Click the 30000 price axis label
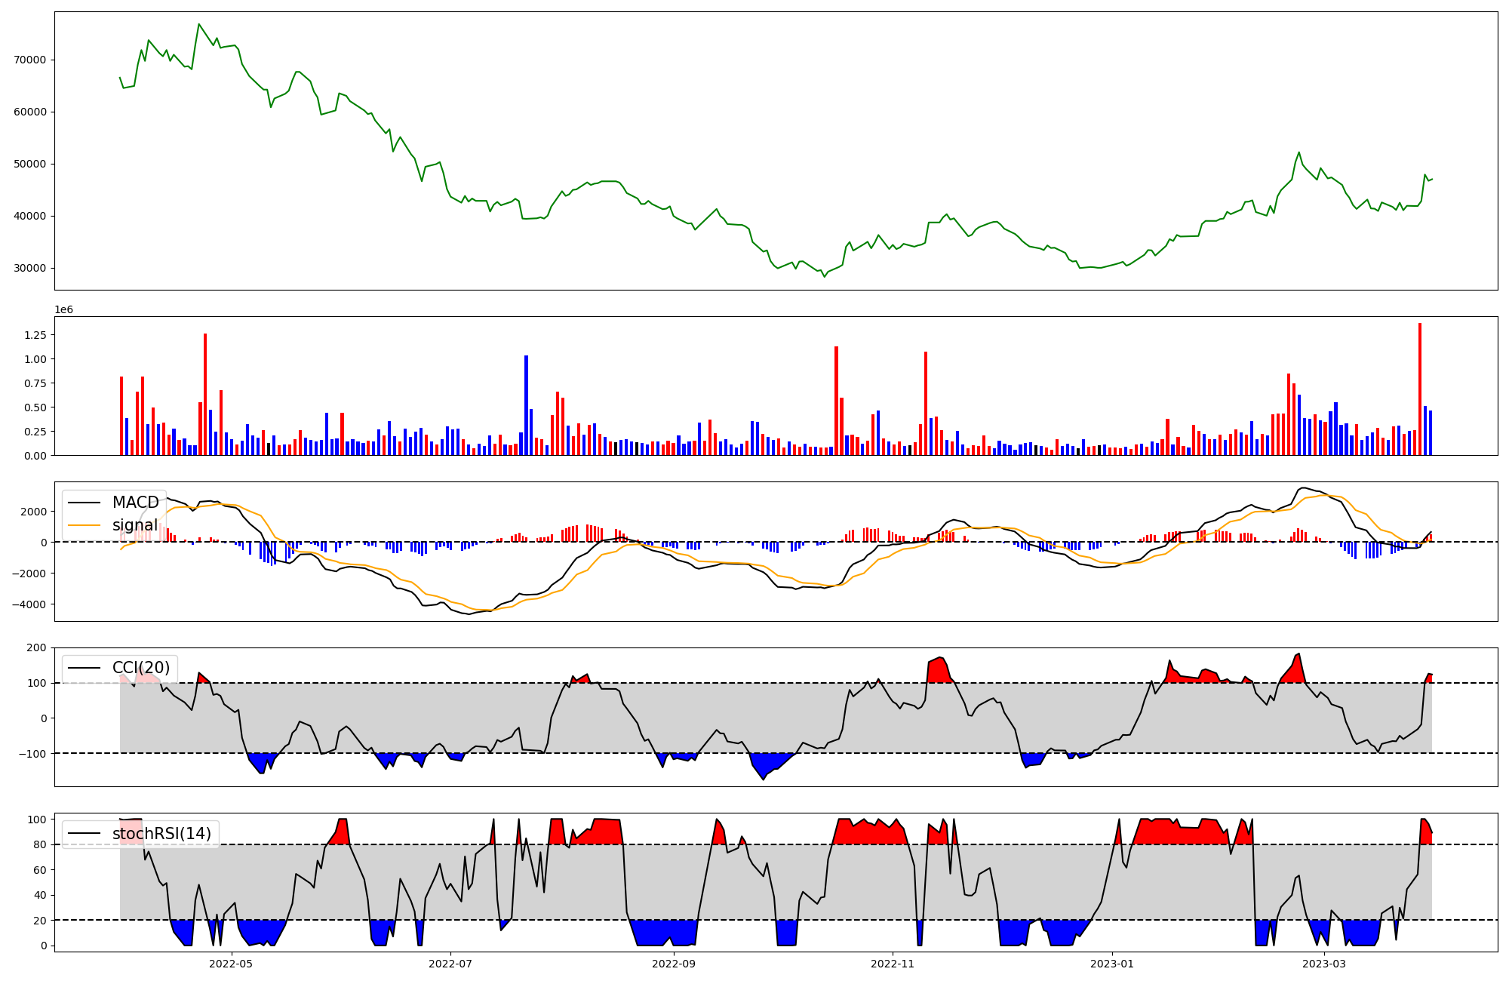The image size is (1509, 981). [30, 268]
